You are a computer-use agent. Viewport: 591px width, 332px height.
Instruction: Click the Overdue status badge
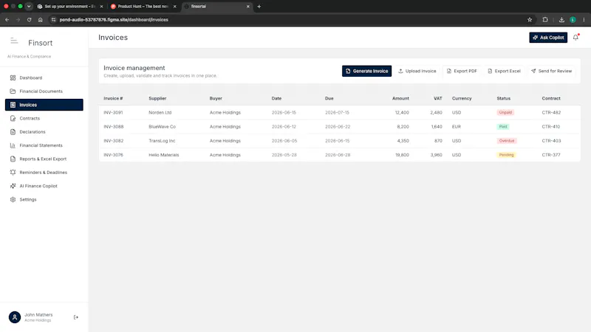click(x=507, y=141)
